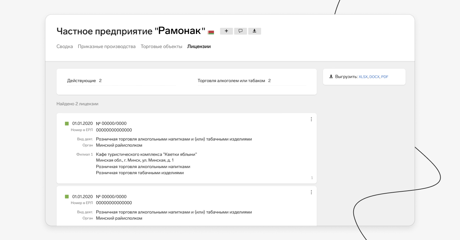Open the Приказные производства tab

point(107,46)
